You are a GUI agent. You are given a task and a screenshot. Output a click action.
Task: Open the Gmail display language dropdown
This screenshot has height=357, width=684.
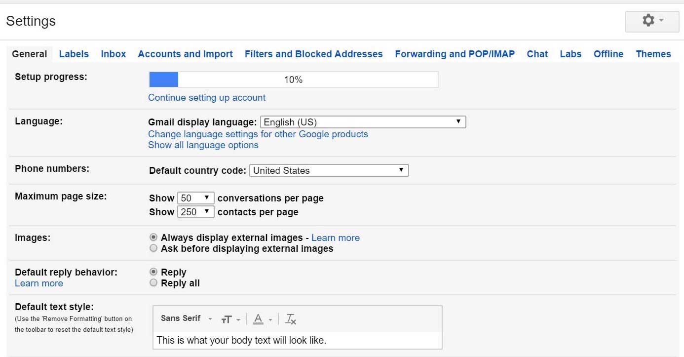(x=363, y=121)
